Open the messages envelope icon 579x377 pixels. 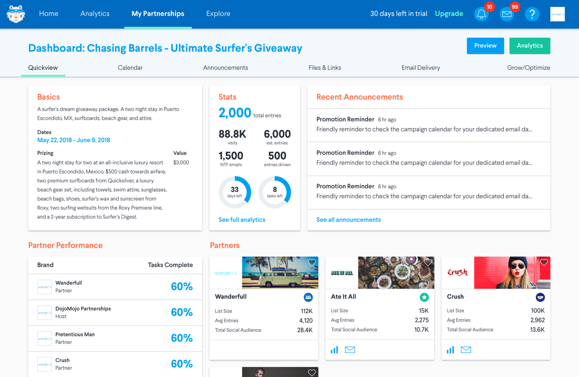click(507, 14)
